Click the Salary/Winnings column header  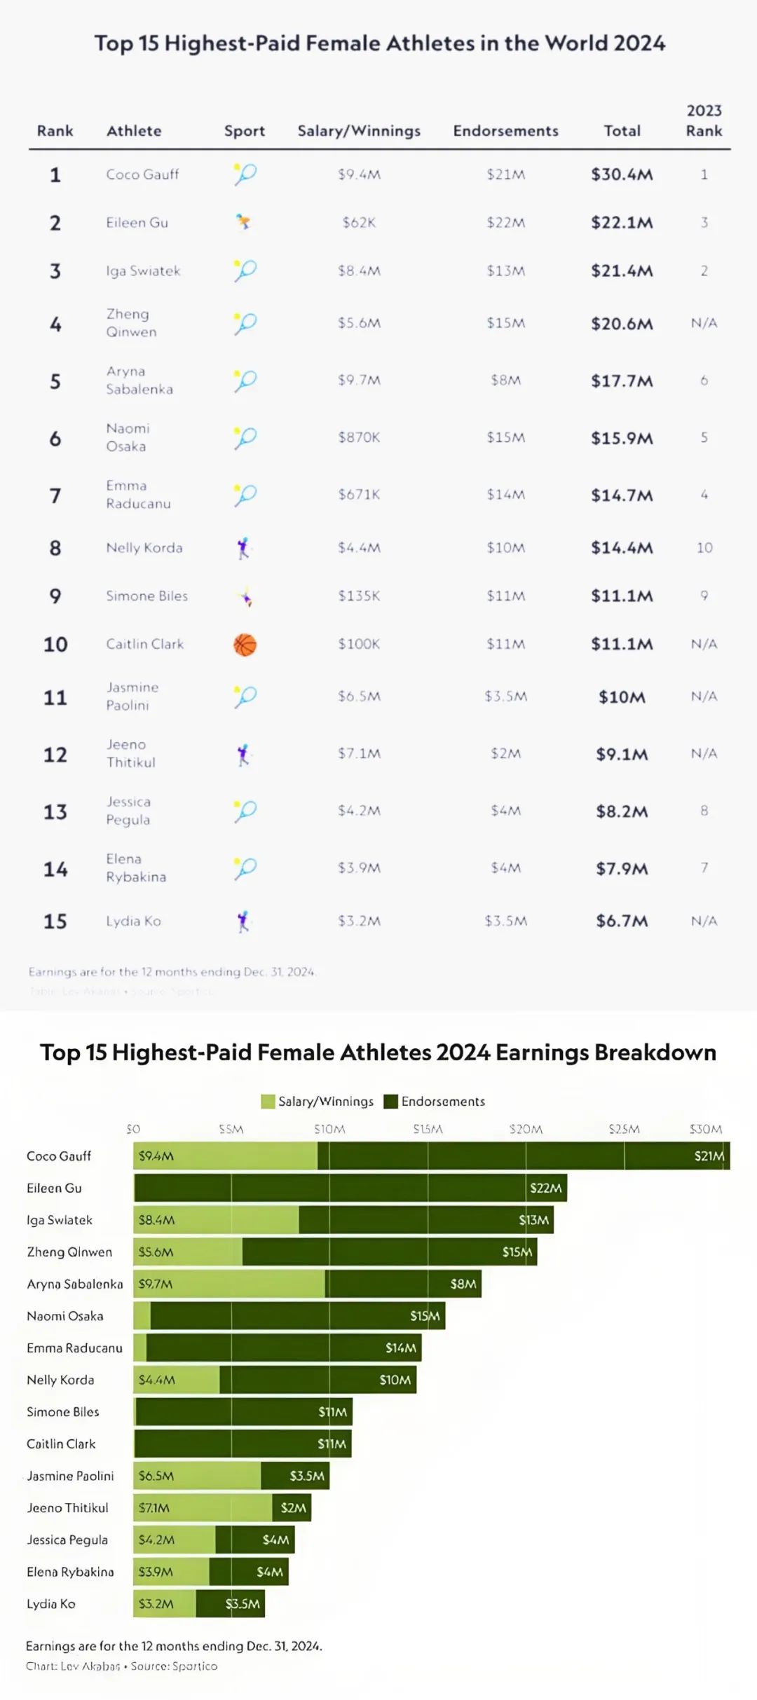point(359,131)
